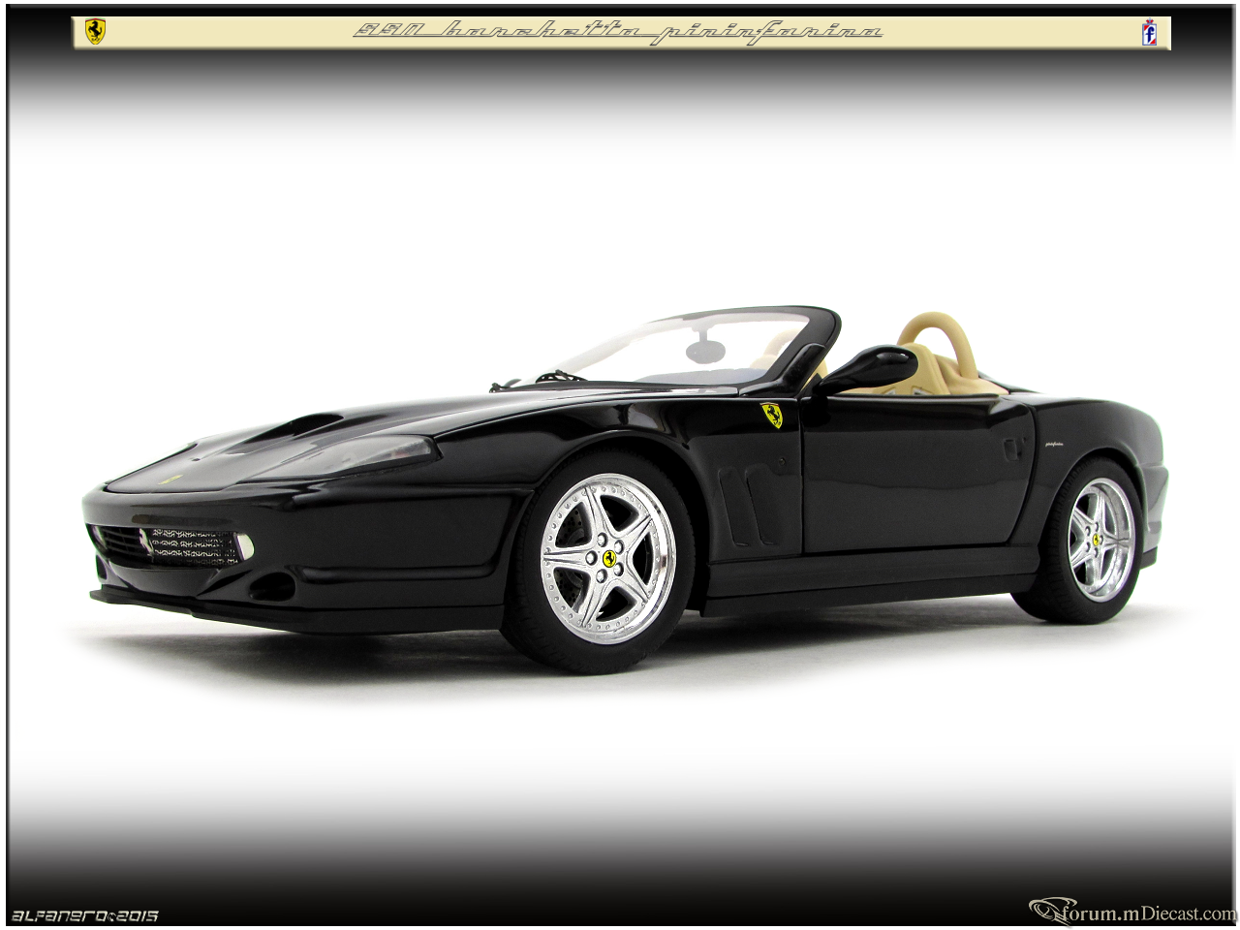Click the 'alfanero 2015' caption text

coord(85,915)
